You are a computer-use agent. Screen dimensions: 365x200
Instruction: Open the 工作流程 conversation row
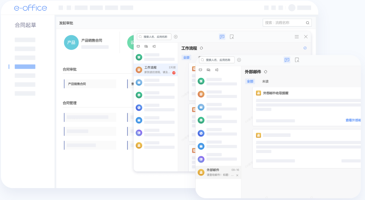(156, 70)
